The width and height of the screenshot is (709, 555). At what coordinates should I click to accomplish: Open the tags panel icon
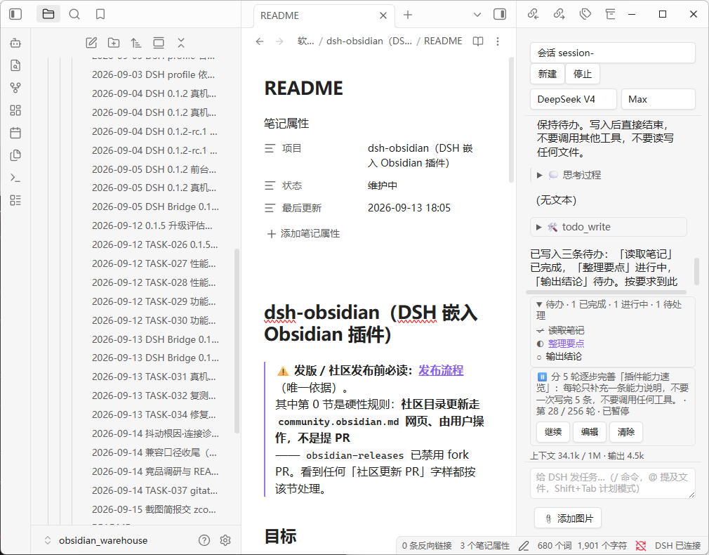[585, 15]
